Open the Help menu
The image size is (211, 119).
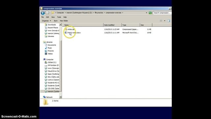pos(65,17)
